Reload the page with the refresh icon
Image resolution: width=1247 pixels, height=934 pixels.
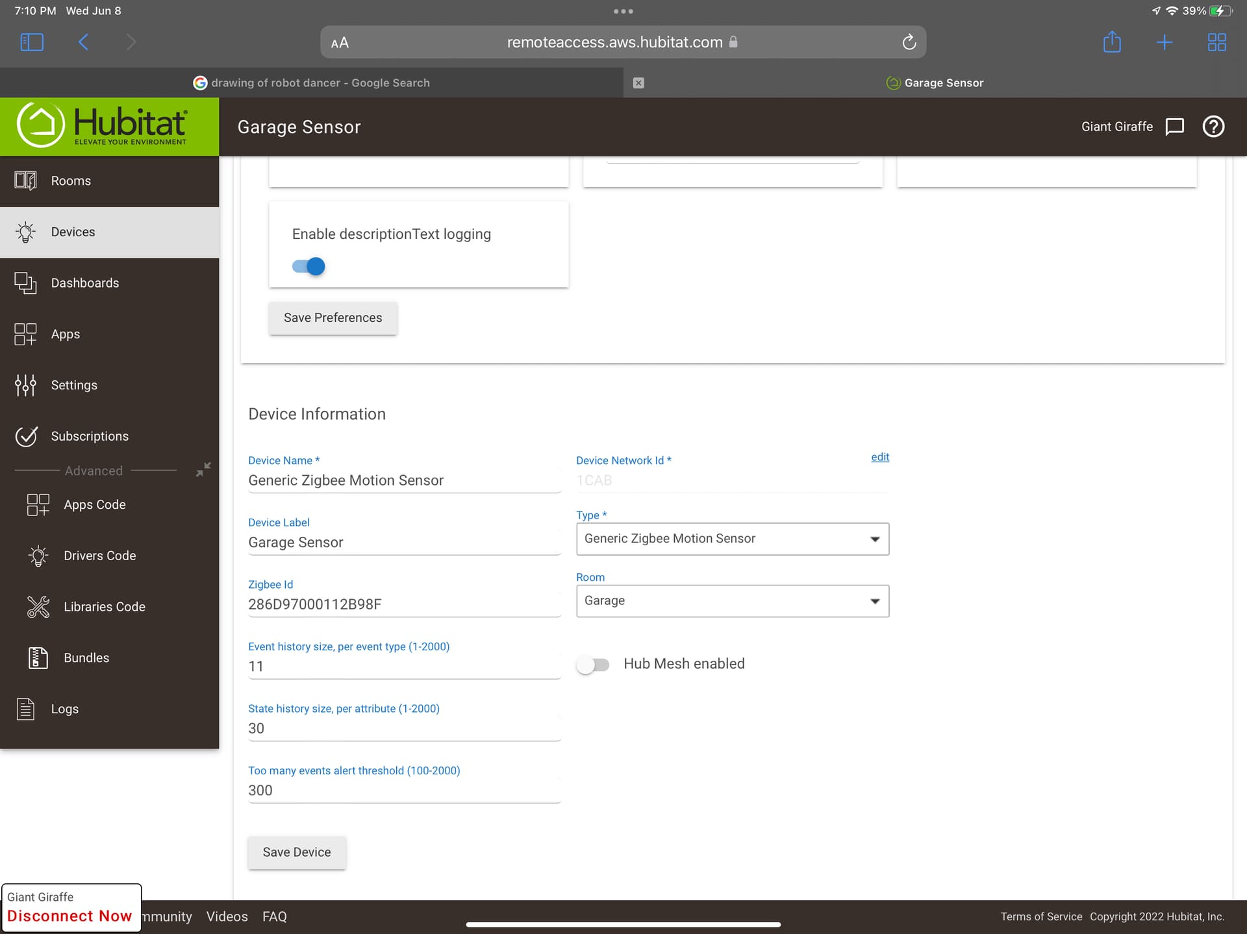909,42
